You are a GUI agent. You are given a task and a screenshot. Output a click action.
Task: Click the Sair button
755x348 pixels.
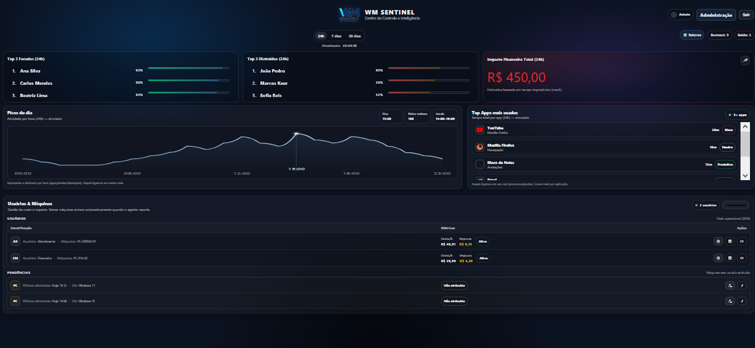pyautogui.click(x=746, y=14)
